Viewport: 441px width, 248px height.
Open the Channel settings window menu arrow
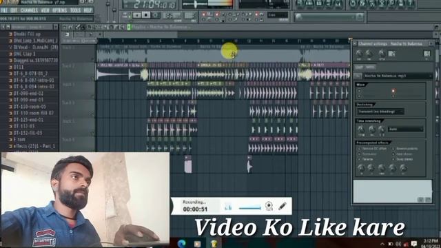coord(355,43)
